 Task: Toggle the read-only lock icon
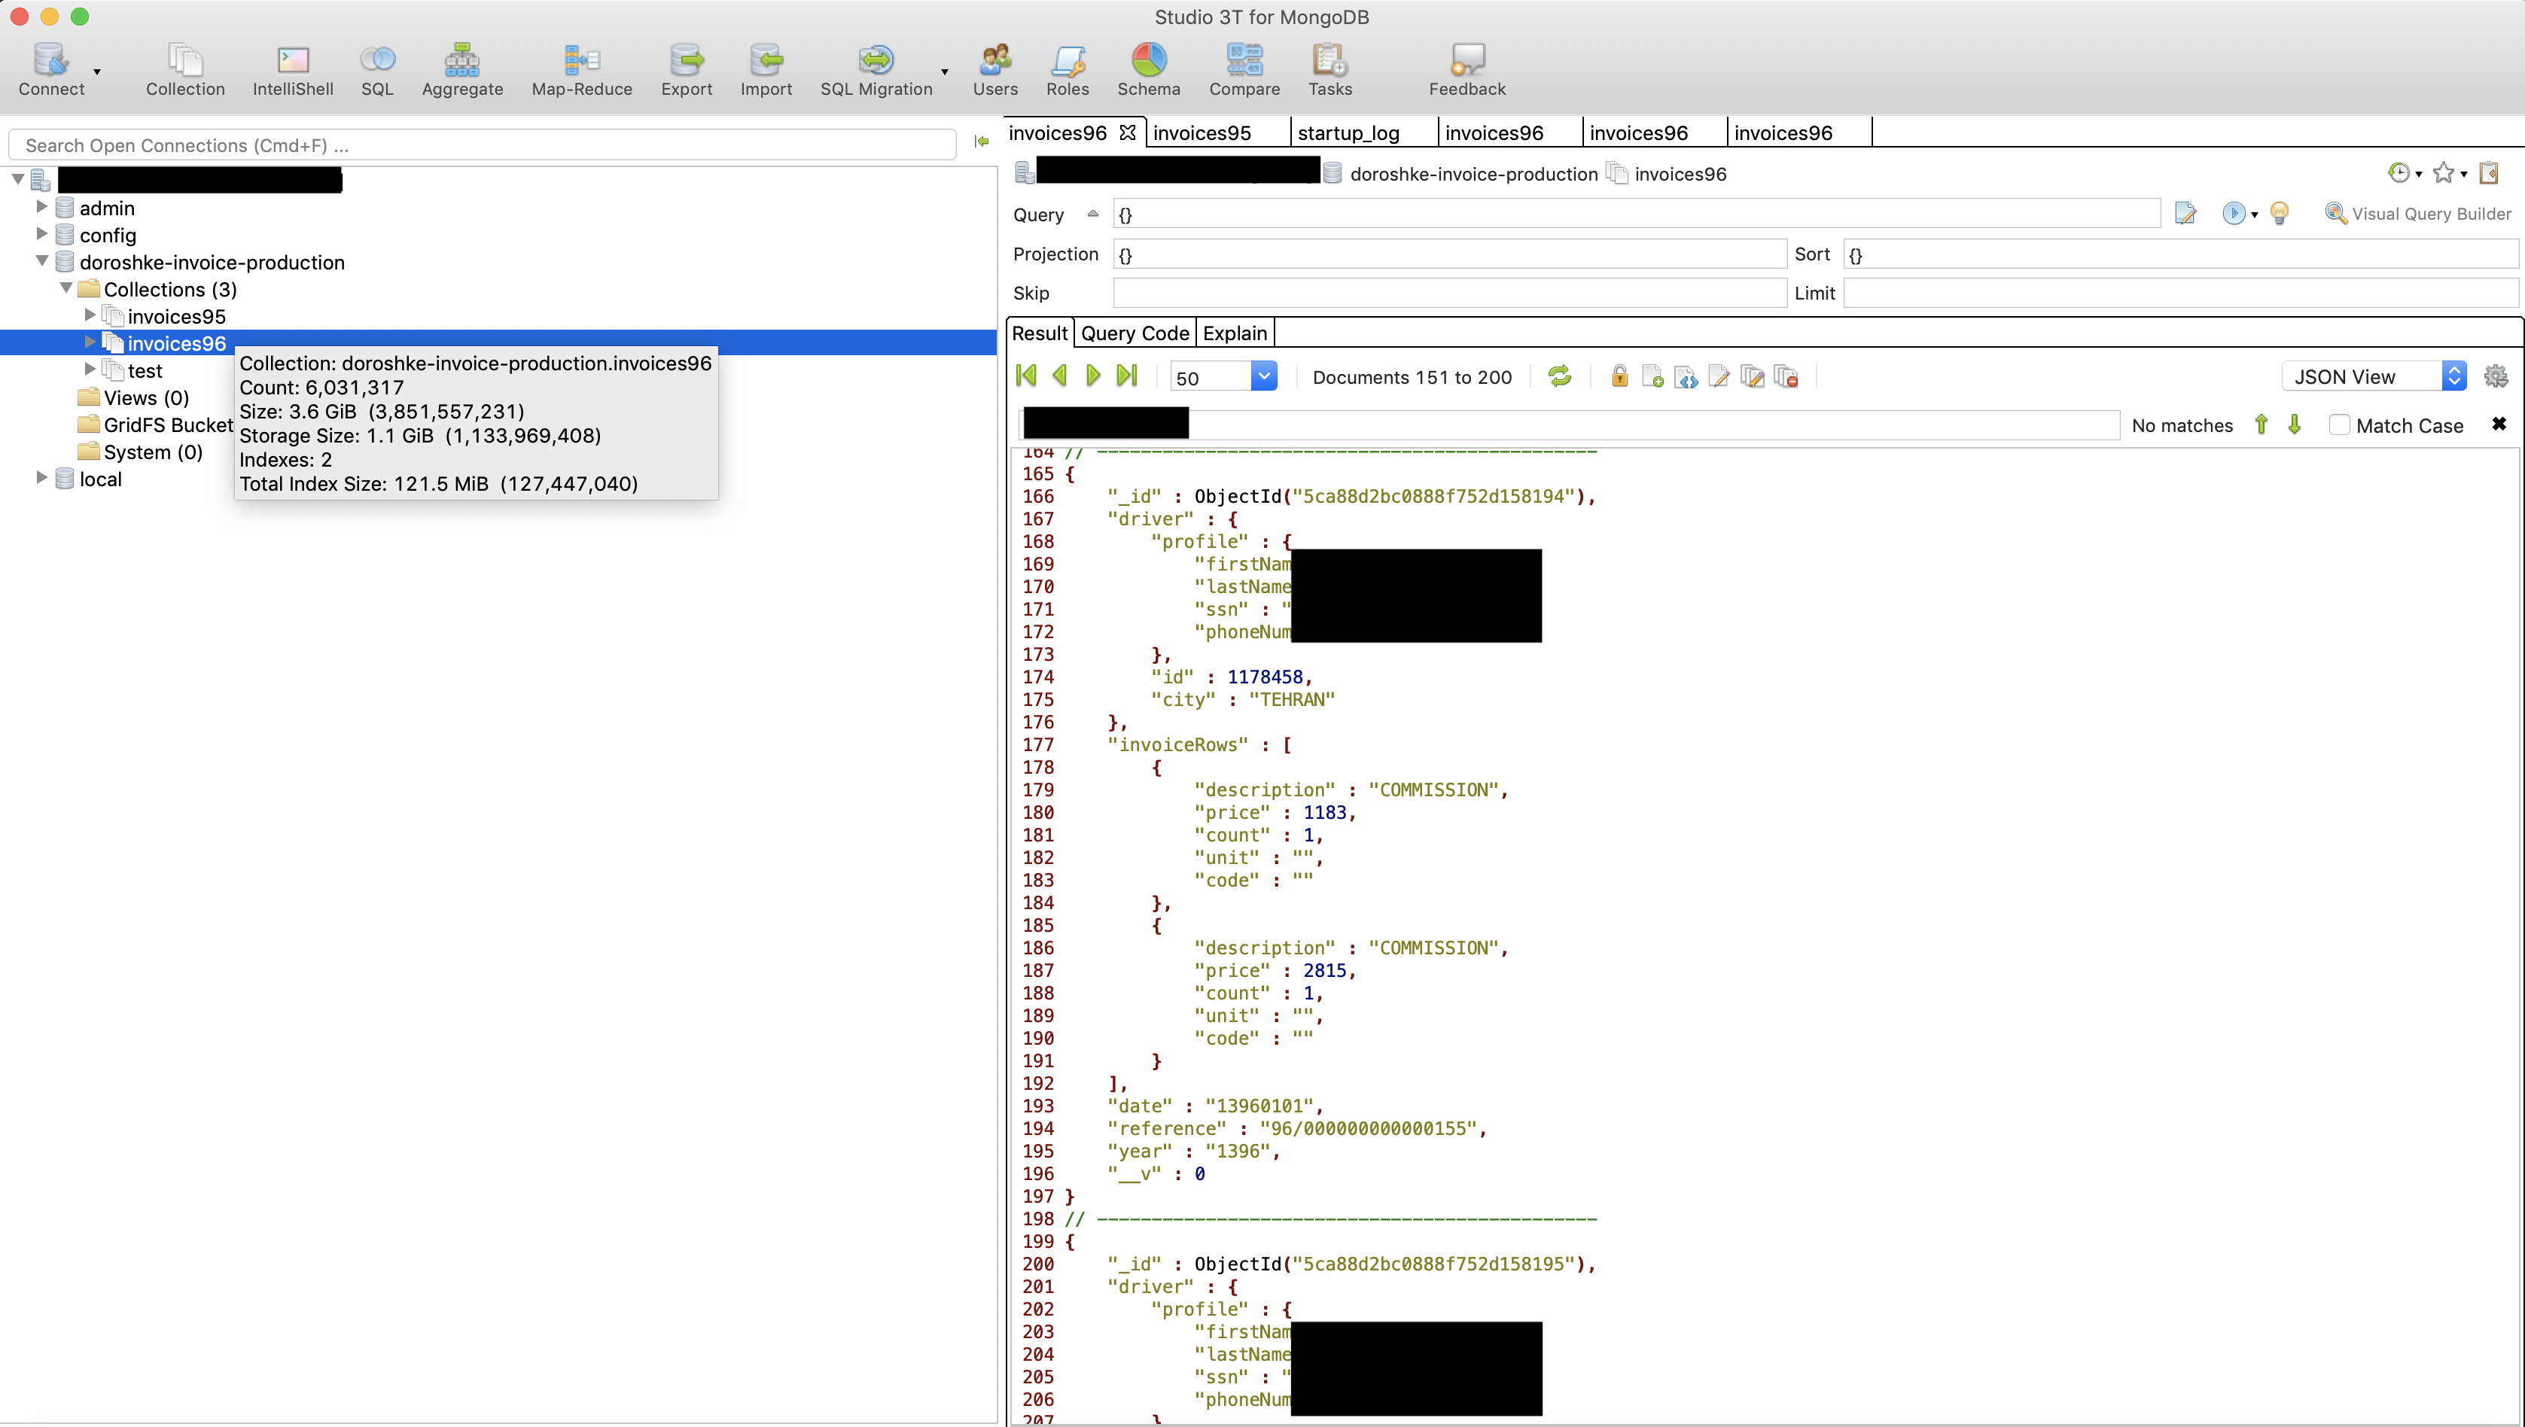tap(1619, 376)
